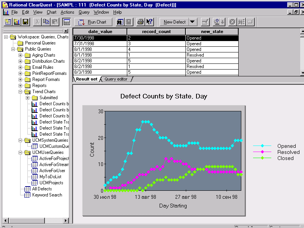Expand the Reports folder

click(x=20, y=86)
